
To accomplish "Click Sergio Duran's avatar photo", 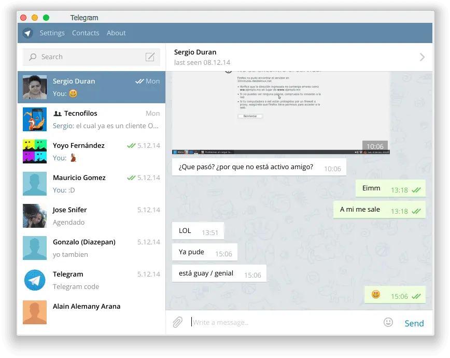I will [x=35, y=87].
